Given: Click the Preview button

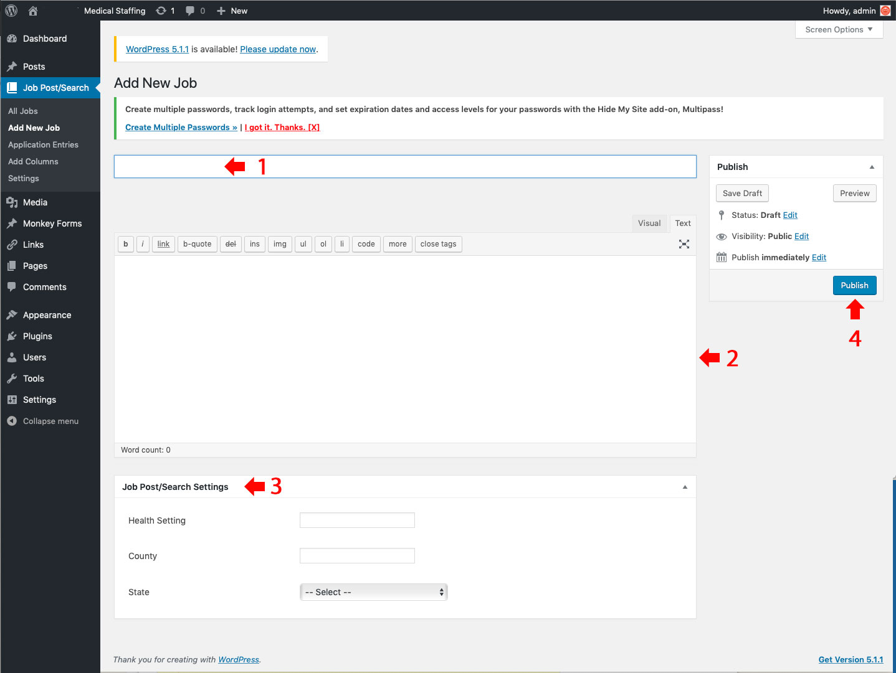Looking at the screenshot, I should pos(855,193).
